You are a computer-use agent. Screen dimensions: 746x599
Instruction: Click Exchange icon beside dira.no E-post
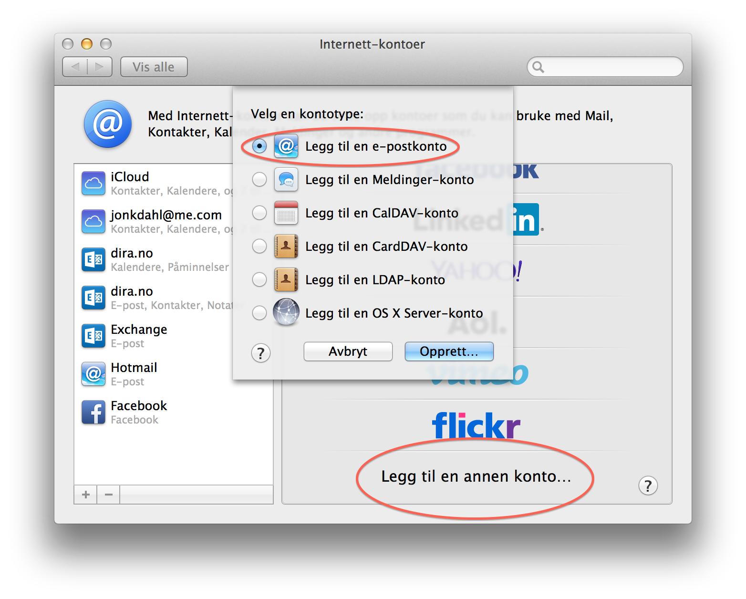[x=93, y=298]
